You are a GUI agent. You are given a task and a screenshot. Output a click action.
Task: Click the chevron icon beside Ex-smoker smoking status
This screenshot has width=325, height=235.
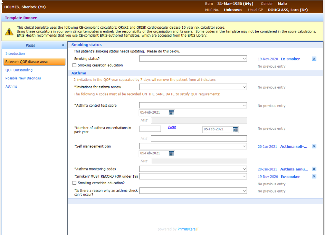click(x=314, y=59)
